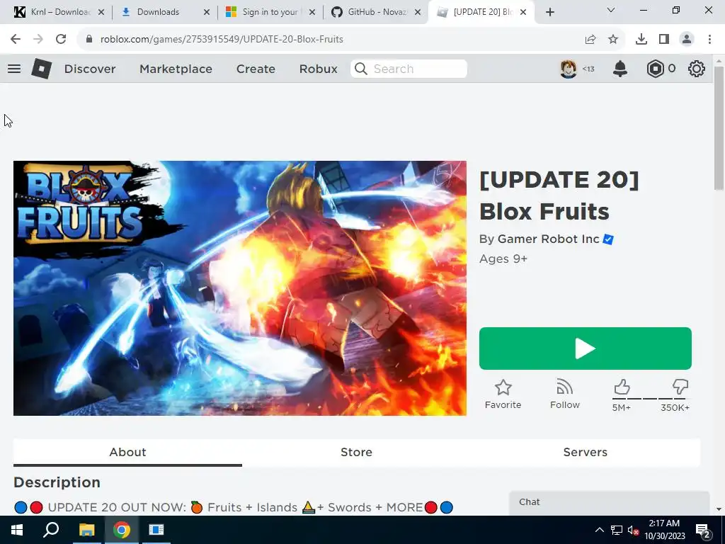The height and width of the screenshot is (544, 725).
Task: Open the Robux balance icon
Action: [655, 69]
